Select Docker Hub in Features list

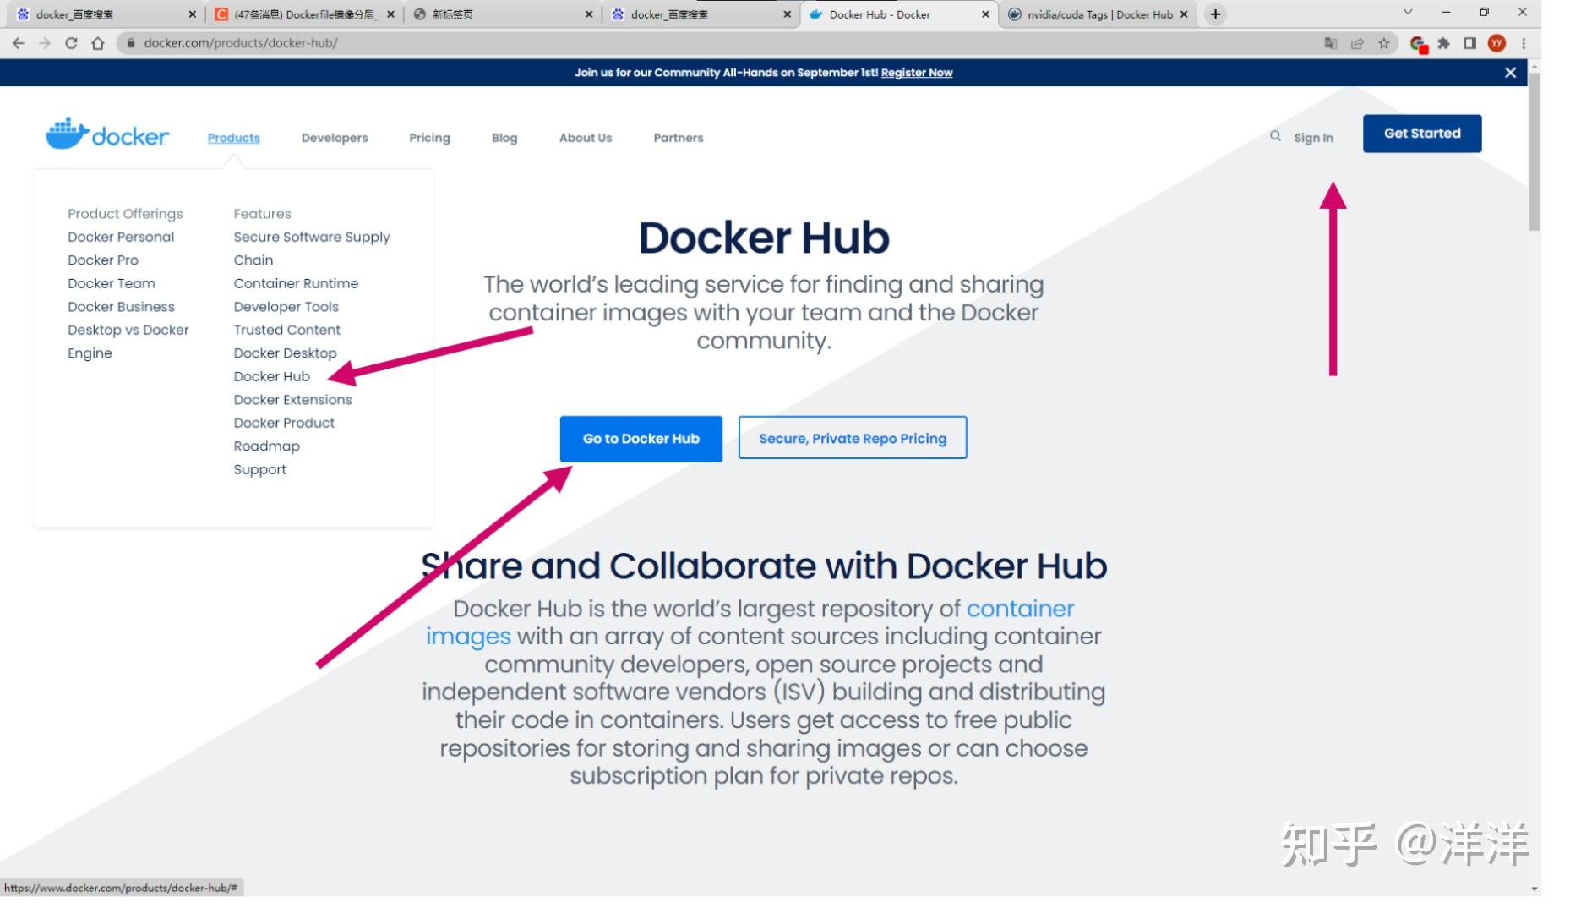[x=272, y=376]
